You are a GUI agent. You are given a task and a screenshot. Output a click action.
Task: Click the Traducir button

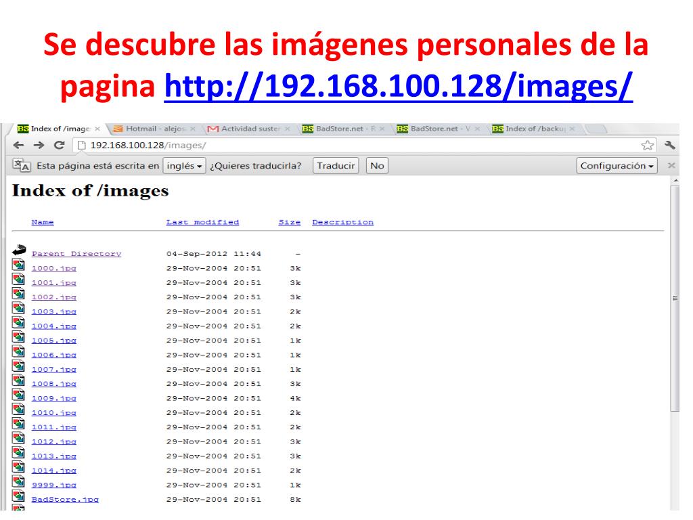336,166
